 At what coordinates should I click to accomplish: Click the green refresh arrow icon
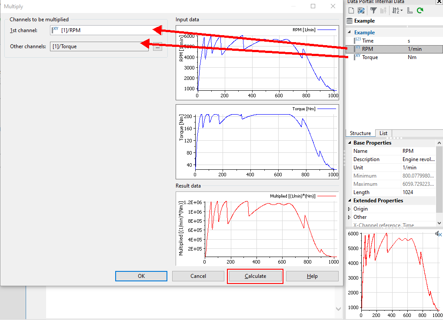click(x=420, y=10)
